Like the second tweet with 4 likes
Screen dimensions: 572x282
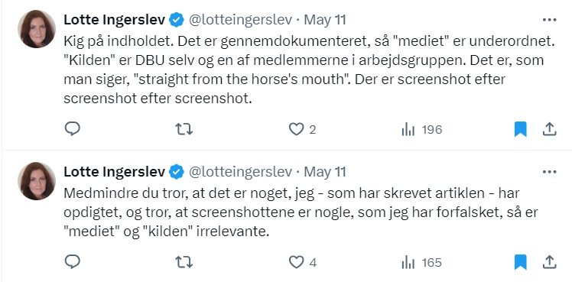[x=302, y=262]
